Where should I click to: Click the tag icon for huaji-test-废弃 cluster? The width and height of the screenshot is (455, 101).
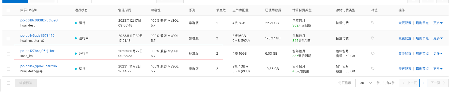coord(373,69)
